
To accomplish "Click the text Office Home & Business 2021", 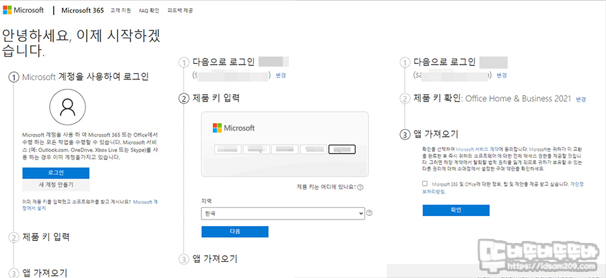I will [518, 99].
